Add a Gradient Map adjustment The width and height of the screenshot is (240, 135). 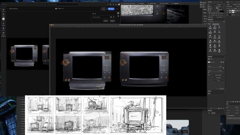coord(219,51)
